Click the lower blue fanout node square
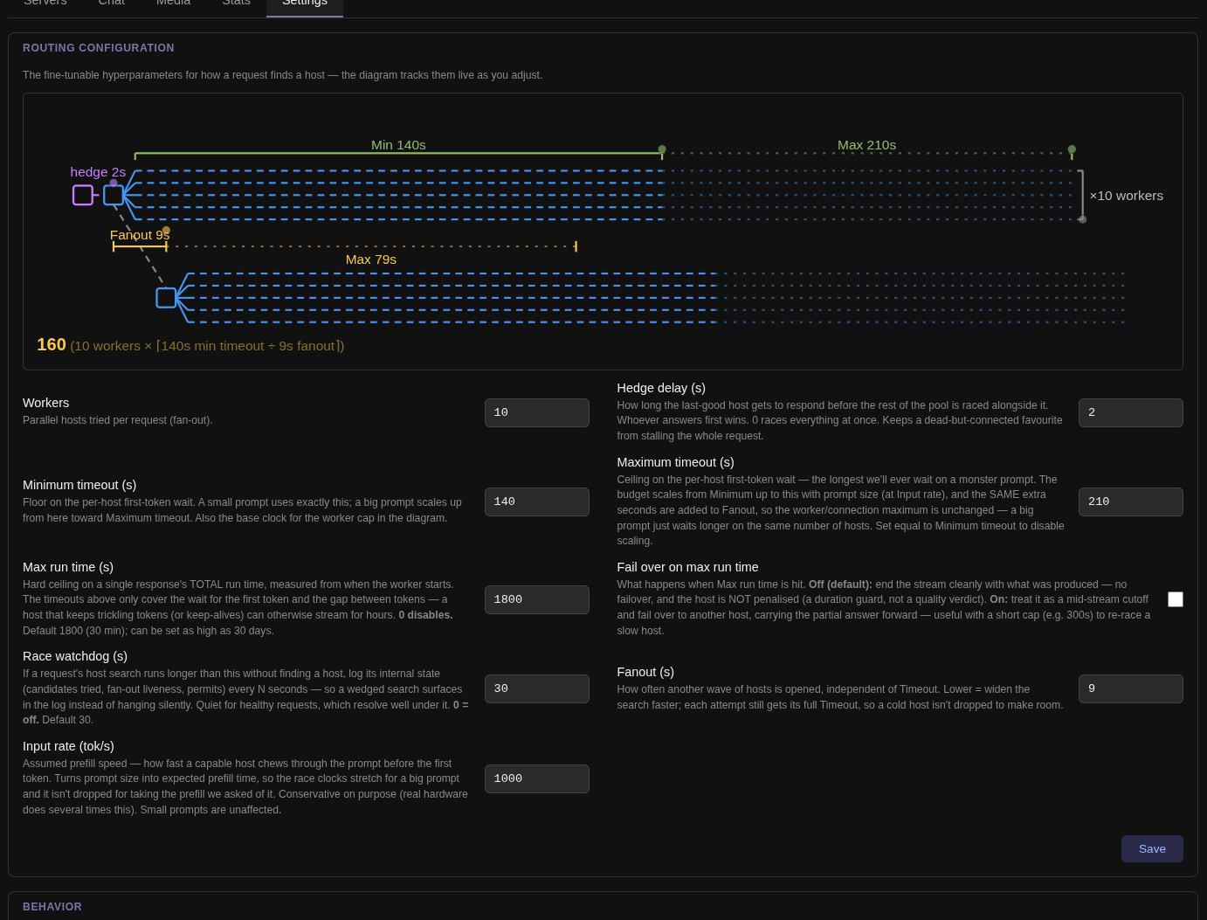Image resolution: width=1207 pixels, height=920 pixels. [166, 298]
